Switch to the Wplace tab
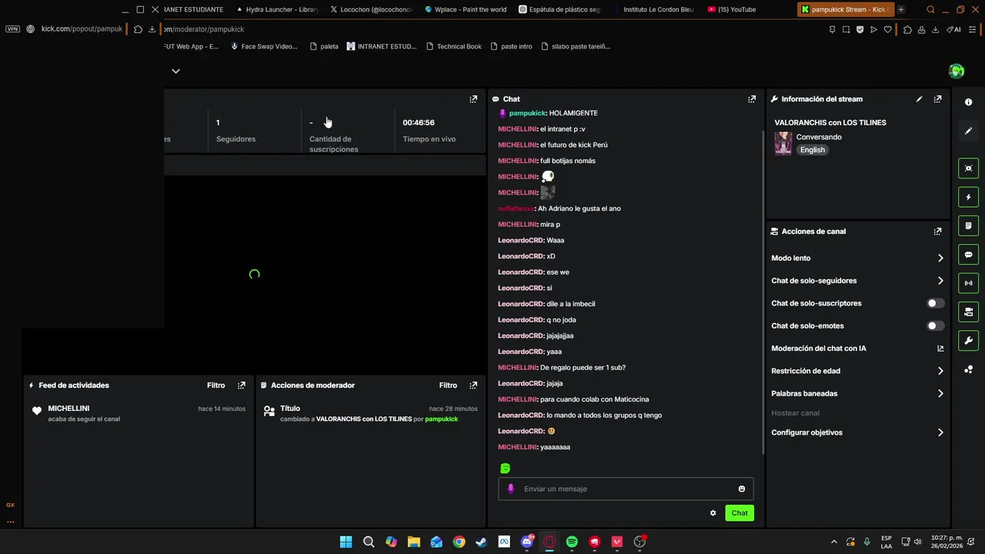The width and height of the screenshot is (985, 554). [x=465, y=9]
